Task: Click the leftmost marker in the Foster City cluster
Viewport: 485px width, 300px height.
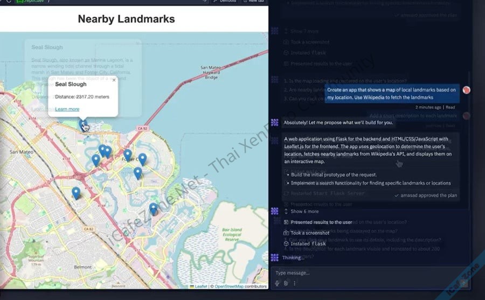Action: click(x=96, y=160)
